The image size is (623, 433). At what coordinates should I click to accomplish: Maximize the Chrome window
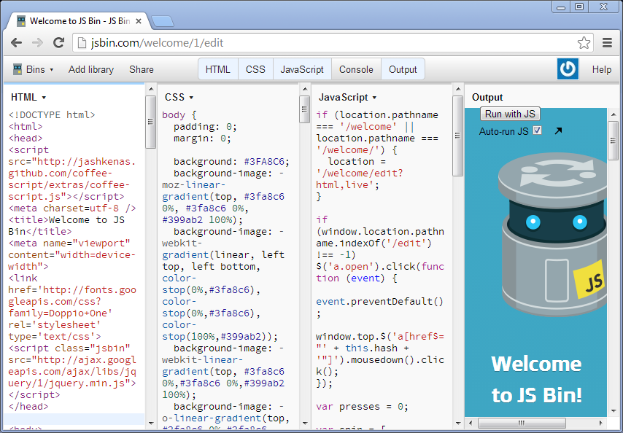point(579,7)
